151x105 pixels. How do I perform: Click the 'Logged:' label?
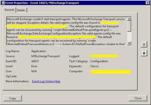click(x=74, y=56)
